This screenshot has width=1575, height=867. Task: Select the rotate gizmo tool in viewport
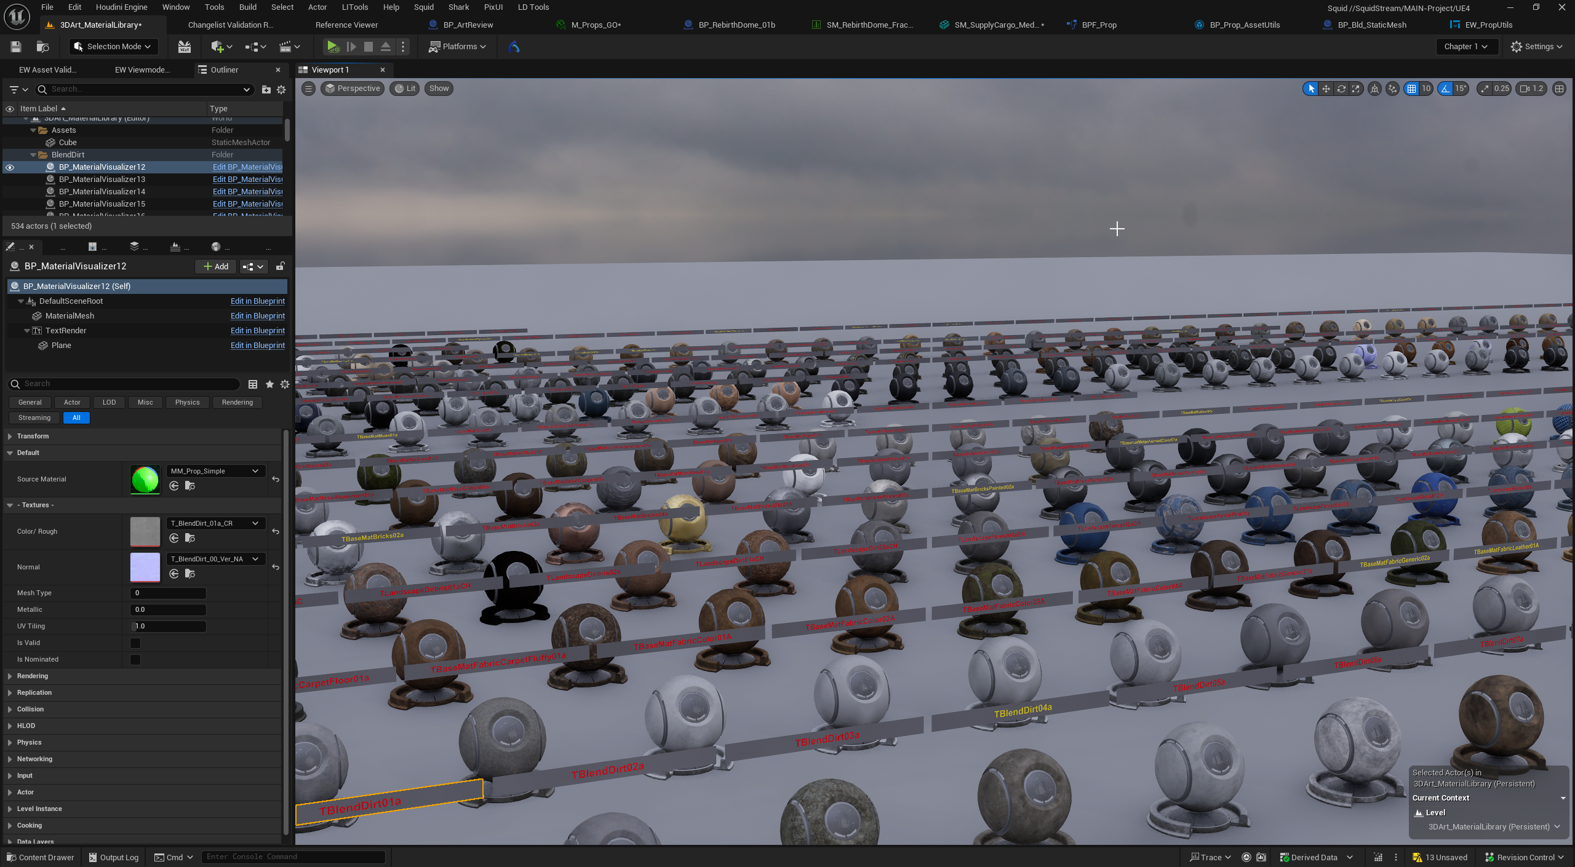click(1341, 89)
